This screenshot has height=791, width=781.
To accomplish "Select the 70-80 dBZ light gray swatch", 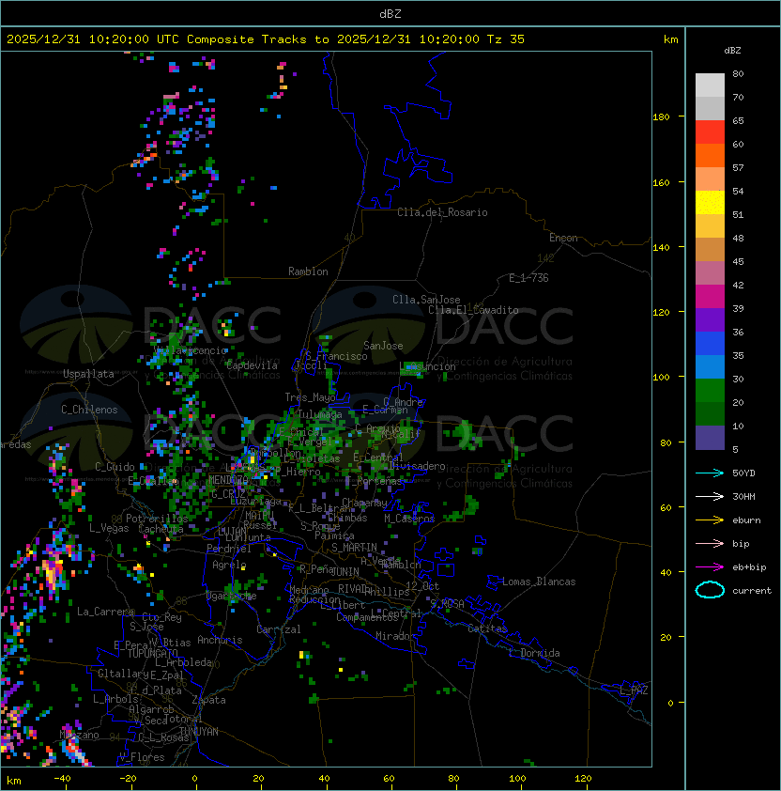I will pos(710,85).
